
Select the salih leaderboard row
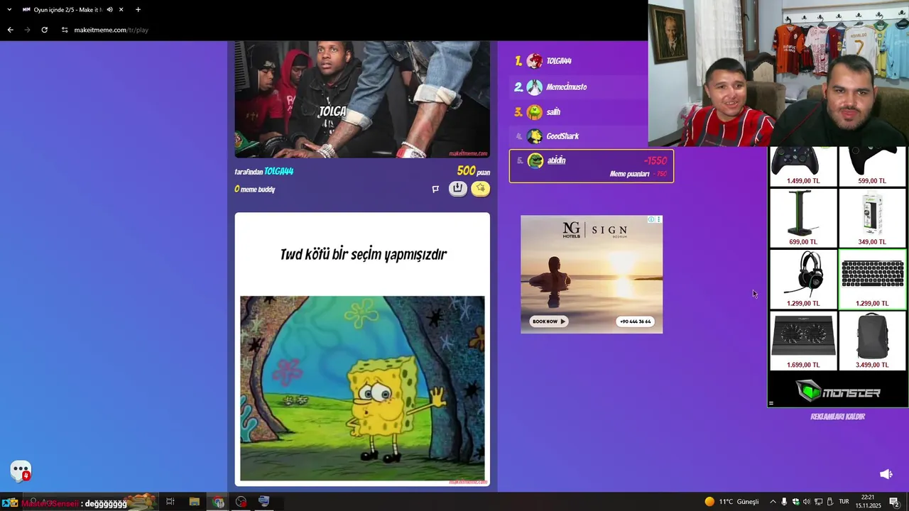[579, 112]
